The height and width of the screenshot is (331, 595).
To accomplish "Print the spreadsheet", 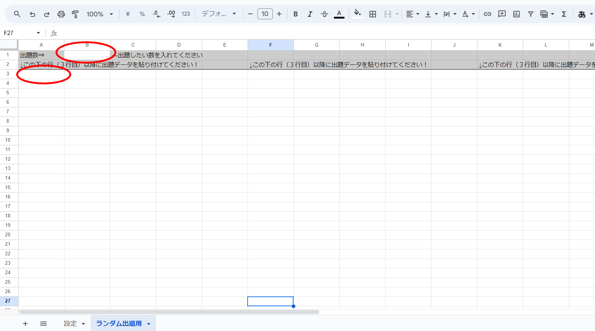I will [x=61, y=14].
